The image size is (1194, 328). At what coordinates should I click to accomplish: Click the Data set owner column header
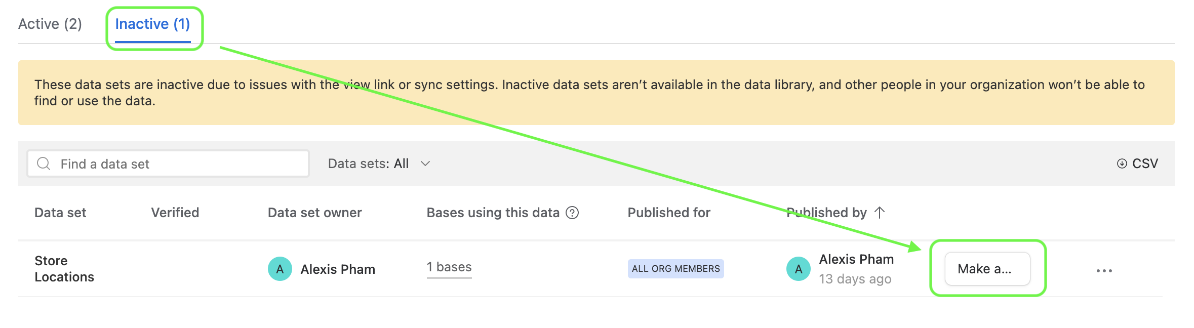[x=315, y=213]
